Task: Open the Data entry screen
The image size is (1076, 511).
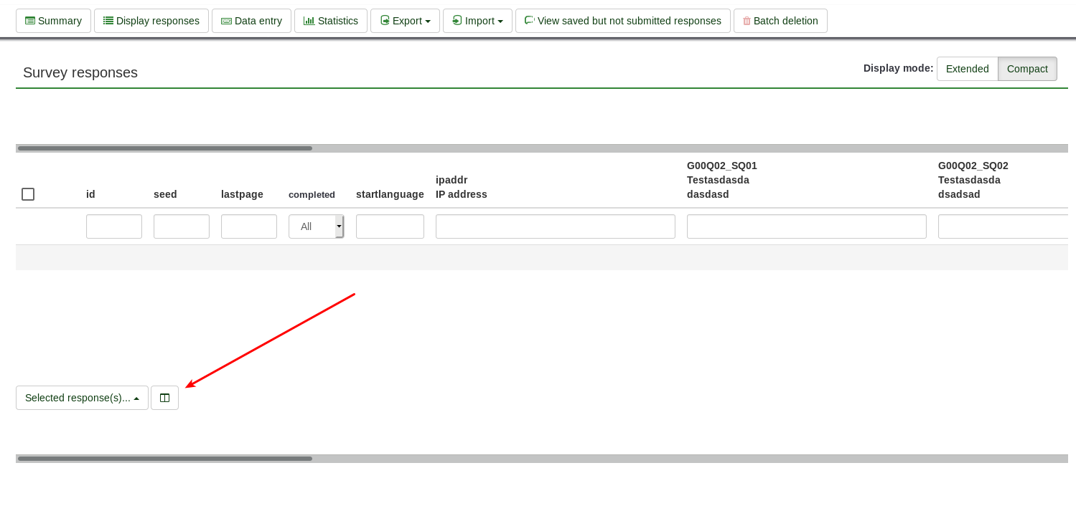Action: pos(251,21)
